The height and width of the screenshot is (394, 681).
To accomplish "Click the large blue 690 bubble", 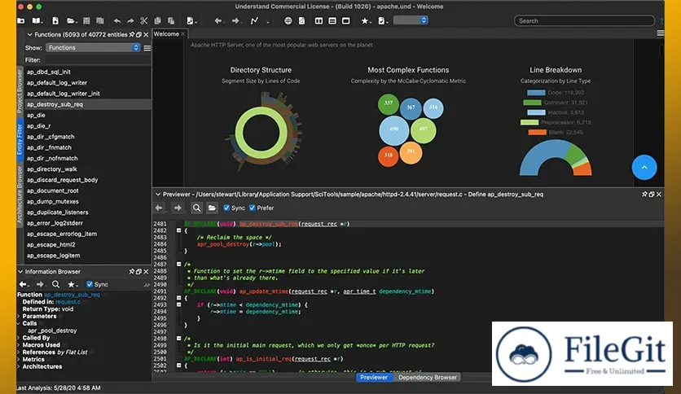I will coord(394,130).
